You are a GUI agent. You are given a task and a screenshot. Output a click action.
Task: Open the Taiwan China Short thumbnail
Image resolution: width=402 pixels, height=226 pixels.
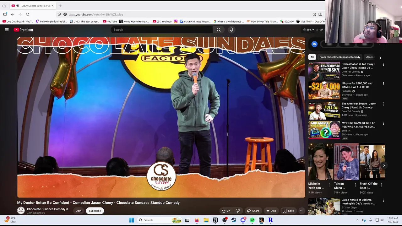tap(346, 162)
